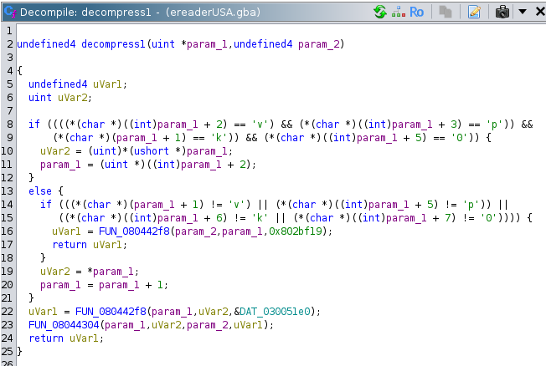The width and height of the screenshot is (546, 366).
Task: Click param_1 assignment on line 20
Action: 60,285
